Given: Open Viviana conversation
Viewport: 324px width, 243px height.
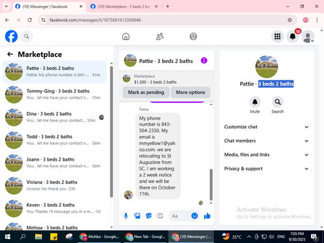Looking at the screenshot, I should click(54, 185).
